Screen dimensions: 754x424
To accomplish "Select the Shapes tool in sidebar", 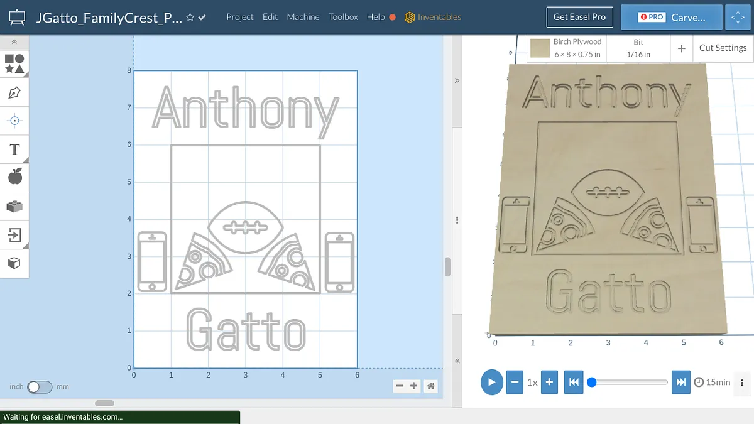I will coord(14,63).
